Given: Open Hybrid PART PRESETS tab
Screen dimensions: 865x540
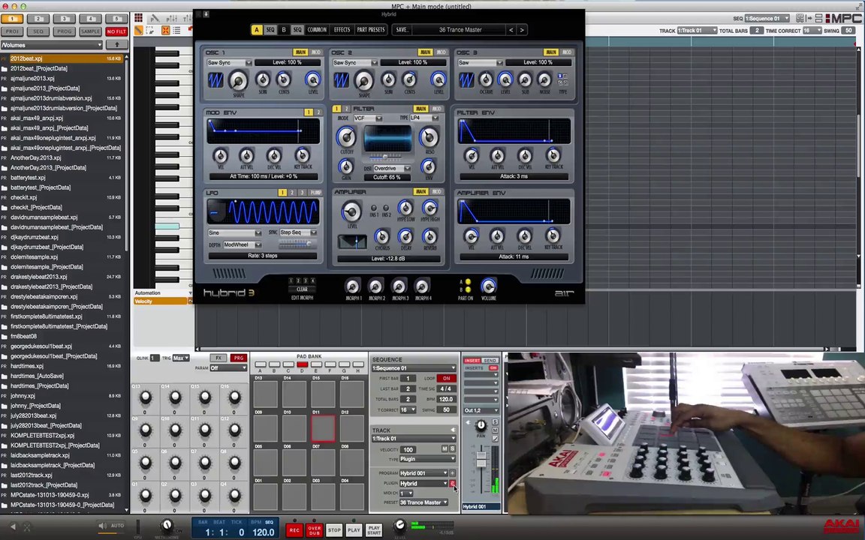Looking at the screenshot, I should [x=371, y=30].
